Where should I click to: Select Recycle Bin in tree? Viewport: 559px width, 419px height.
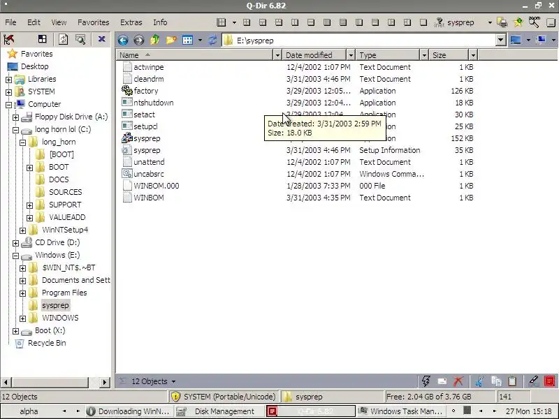[47, 343]
